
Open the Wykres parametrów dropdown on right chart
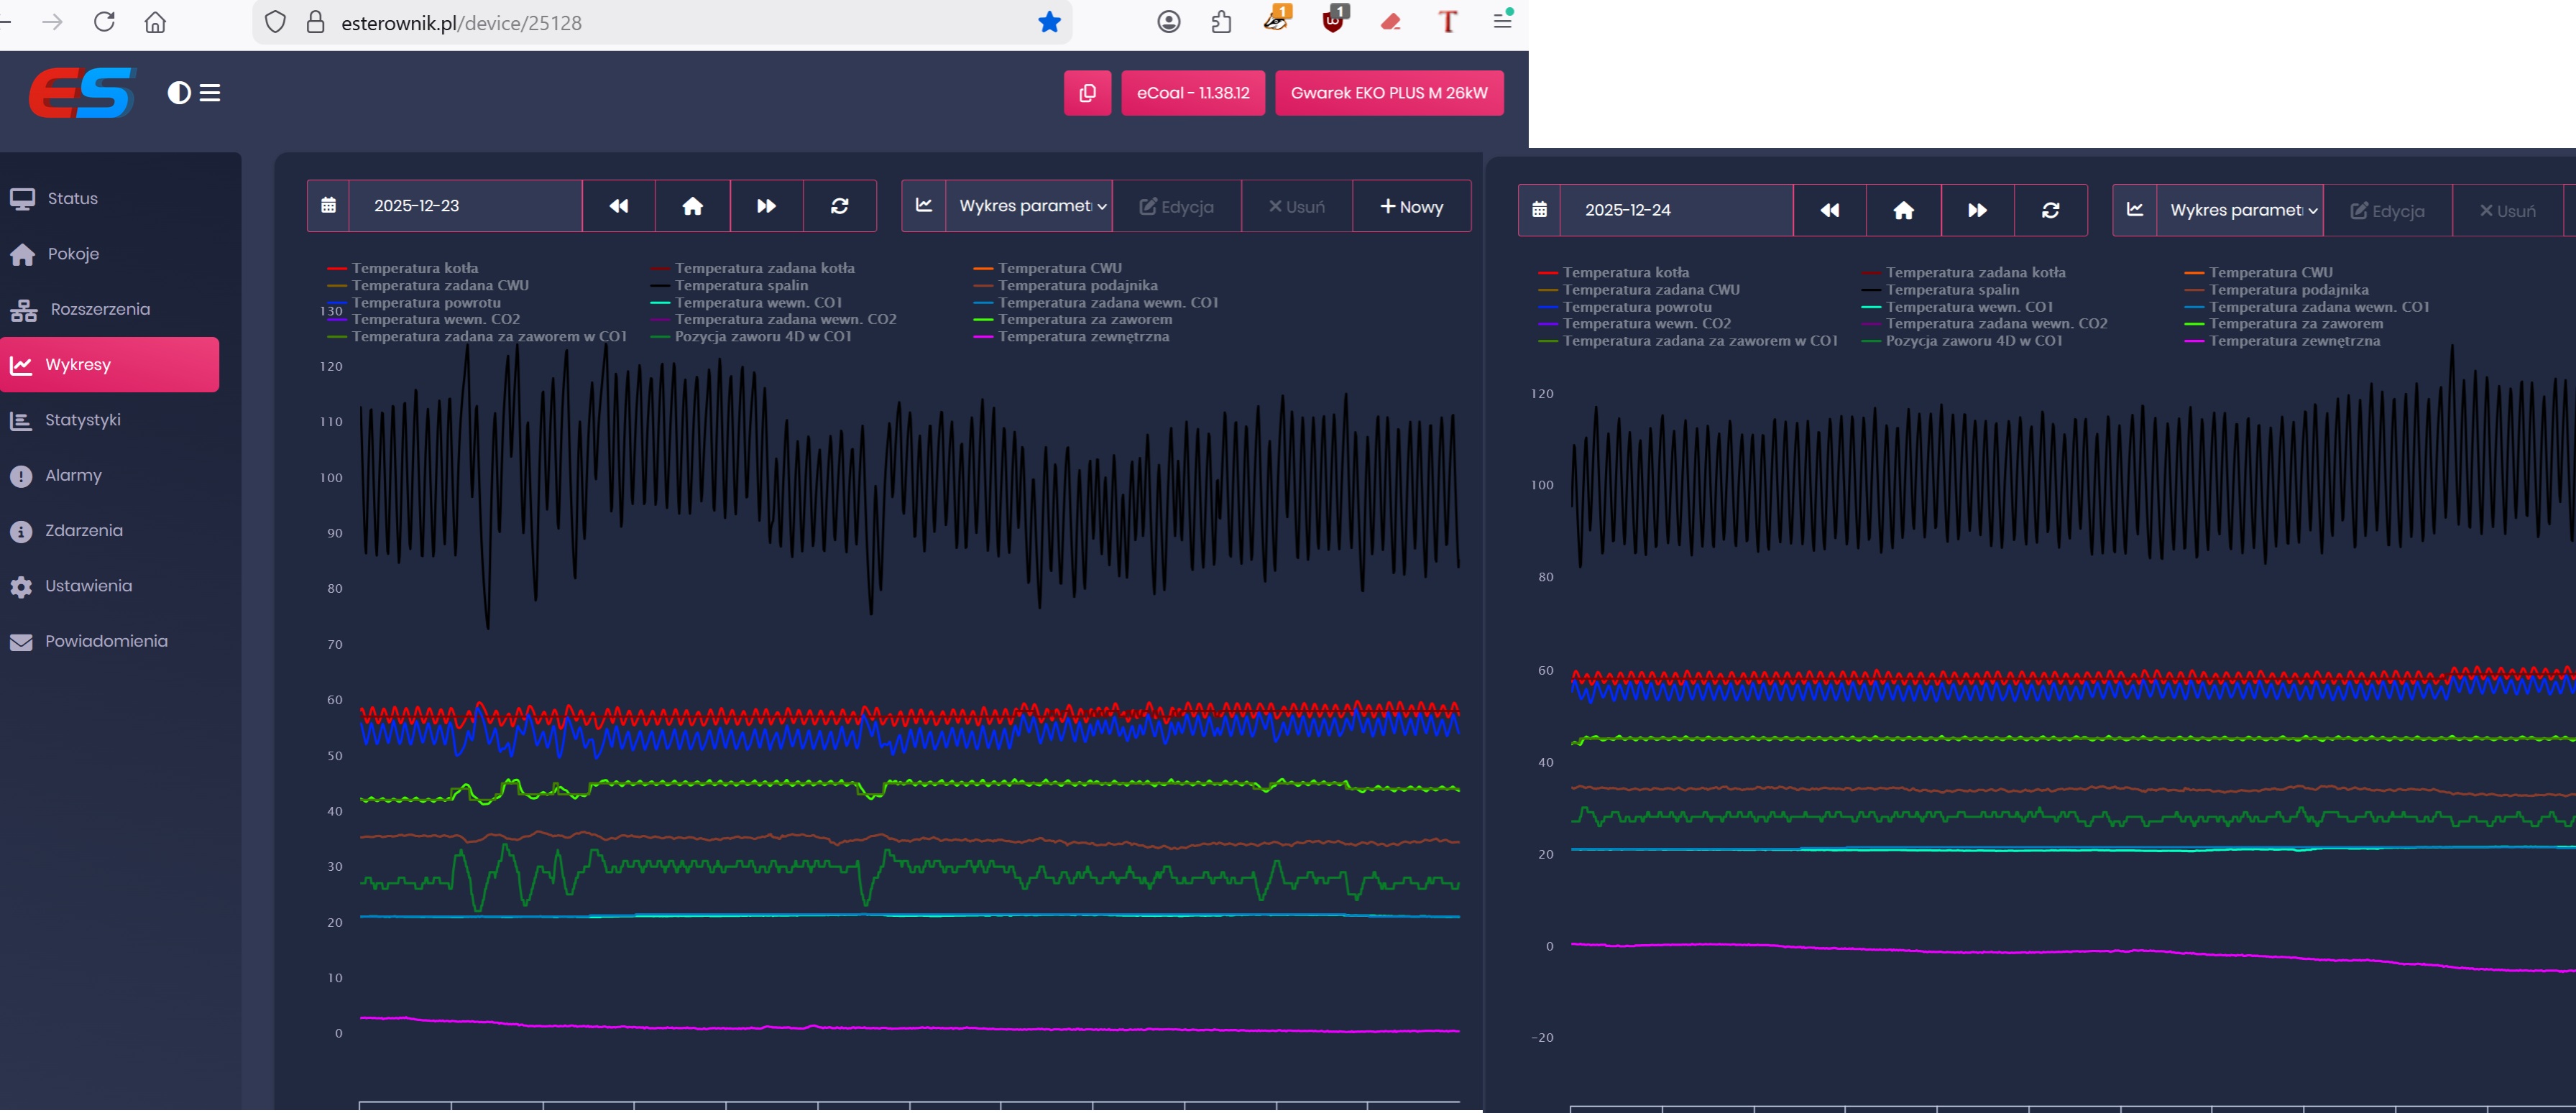[x=2241, y=210]
